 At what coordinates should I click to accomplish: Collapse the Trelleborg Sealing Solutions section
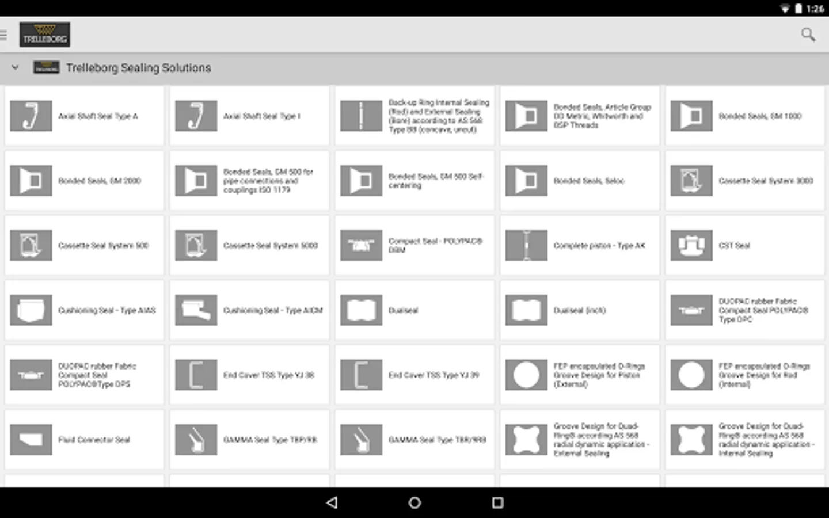[x=15, y=67]
